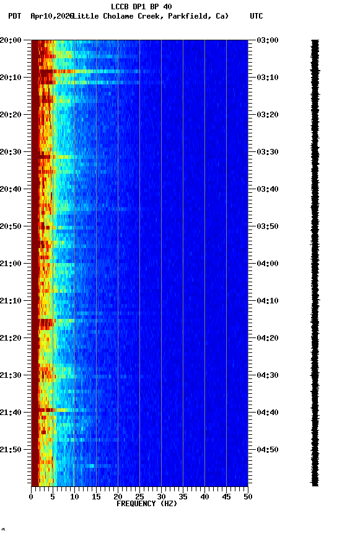Screen dimensions: 342x536
Task: Click the title text LCCB DP1 BP 40
Action: click(x=141, y=6)
